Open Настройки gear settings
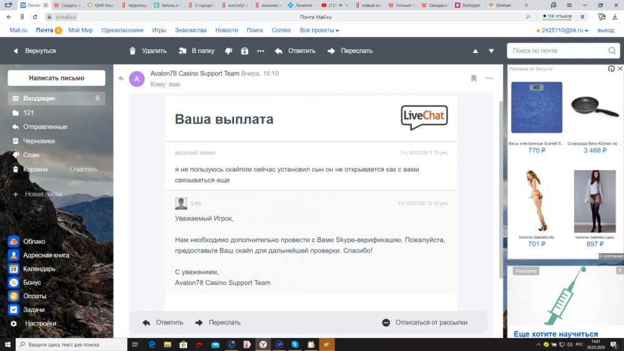 coord(14,324)
